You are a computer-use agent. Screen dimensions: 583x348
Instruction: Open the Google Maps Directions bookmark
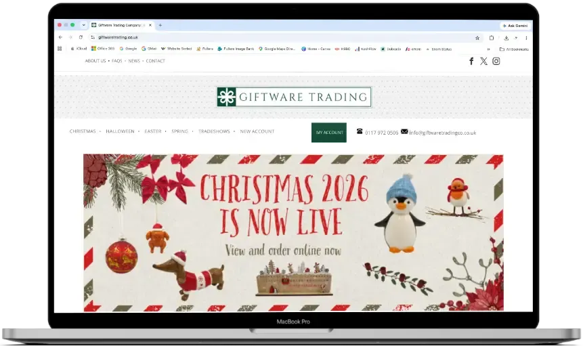click(277, 49)
